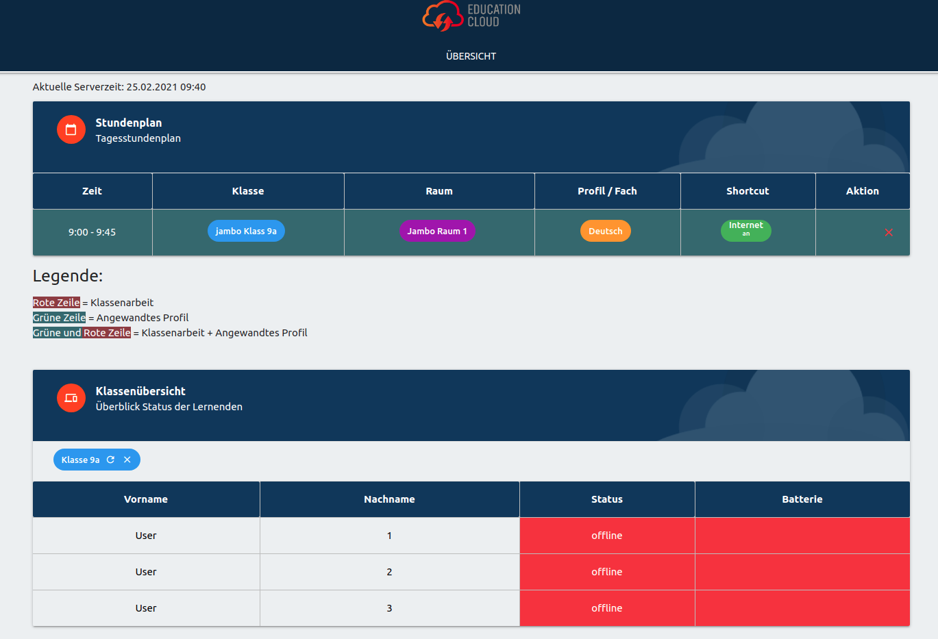Open the jambo Klass 9a badge
938x639 pixels.
(246, 231)
